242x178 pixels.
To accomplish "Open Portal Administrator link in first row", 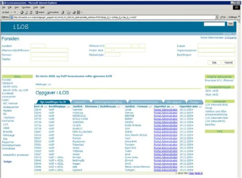I will (x=165, y=109).
